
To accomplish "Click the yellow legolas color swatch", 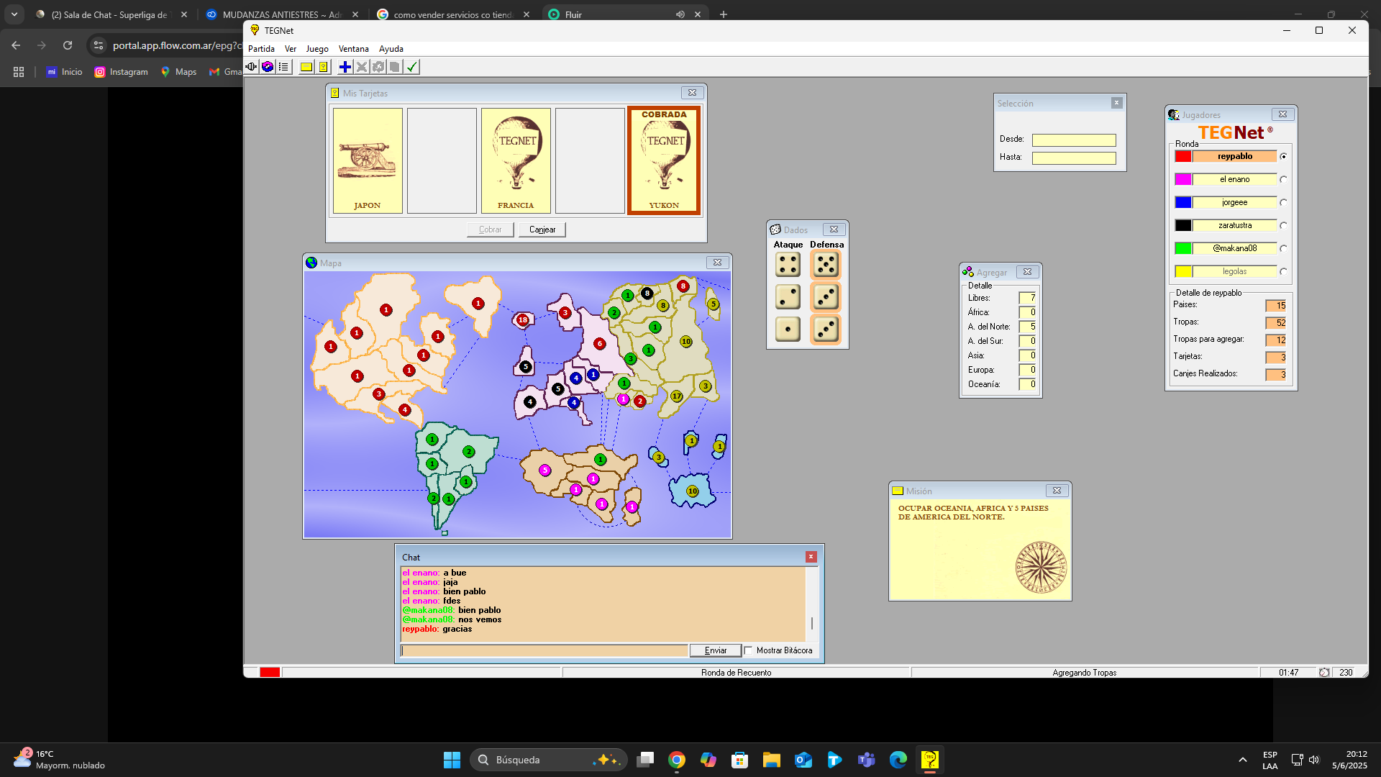I will pyautogui.click(x=1183, y=271).
